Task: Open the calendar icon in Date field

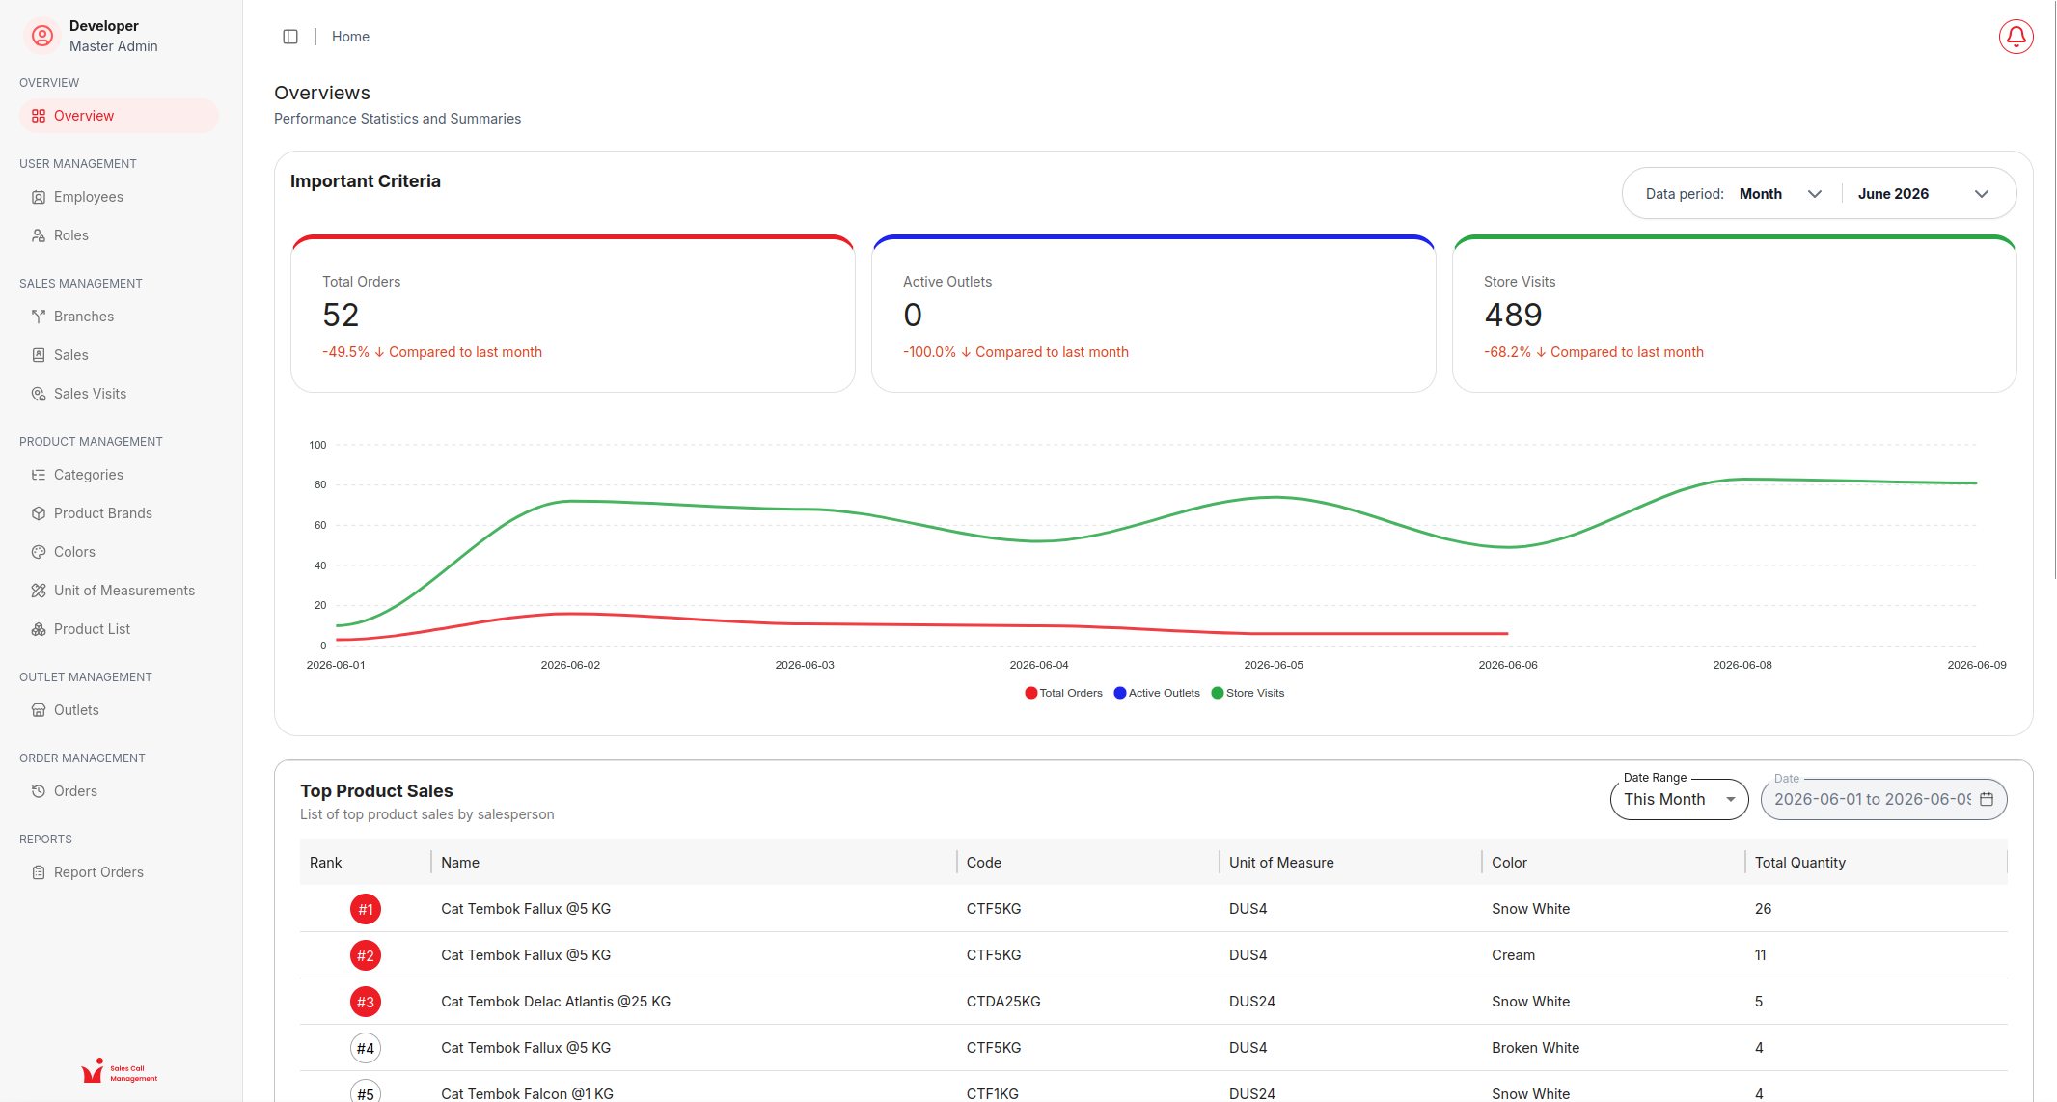Action: pyautogui.click(x=1987, y=799)
